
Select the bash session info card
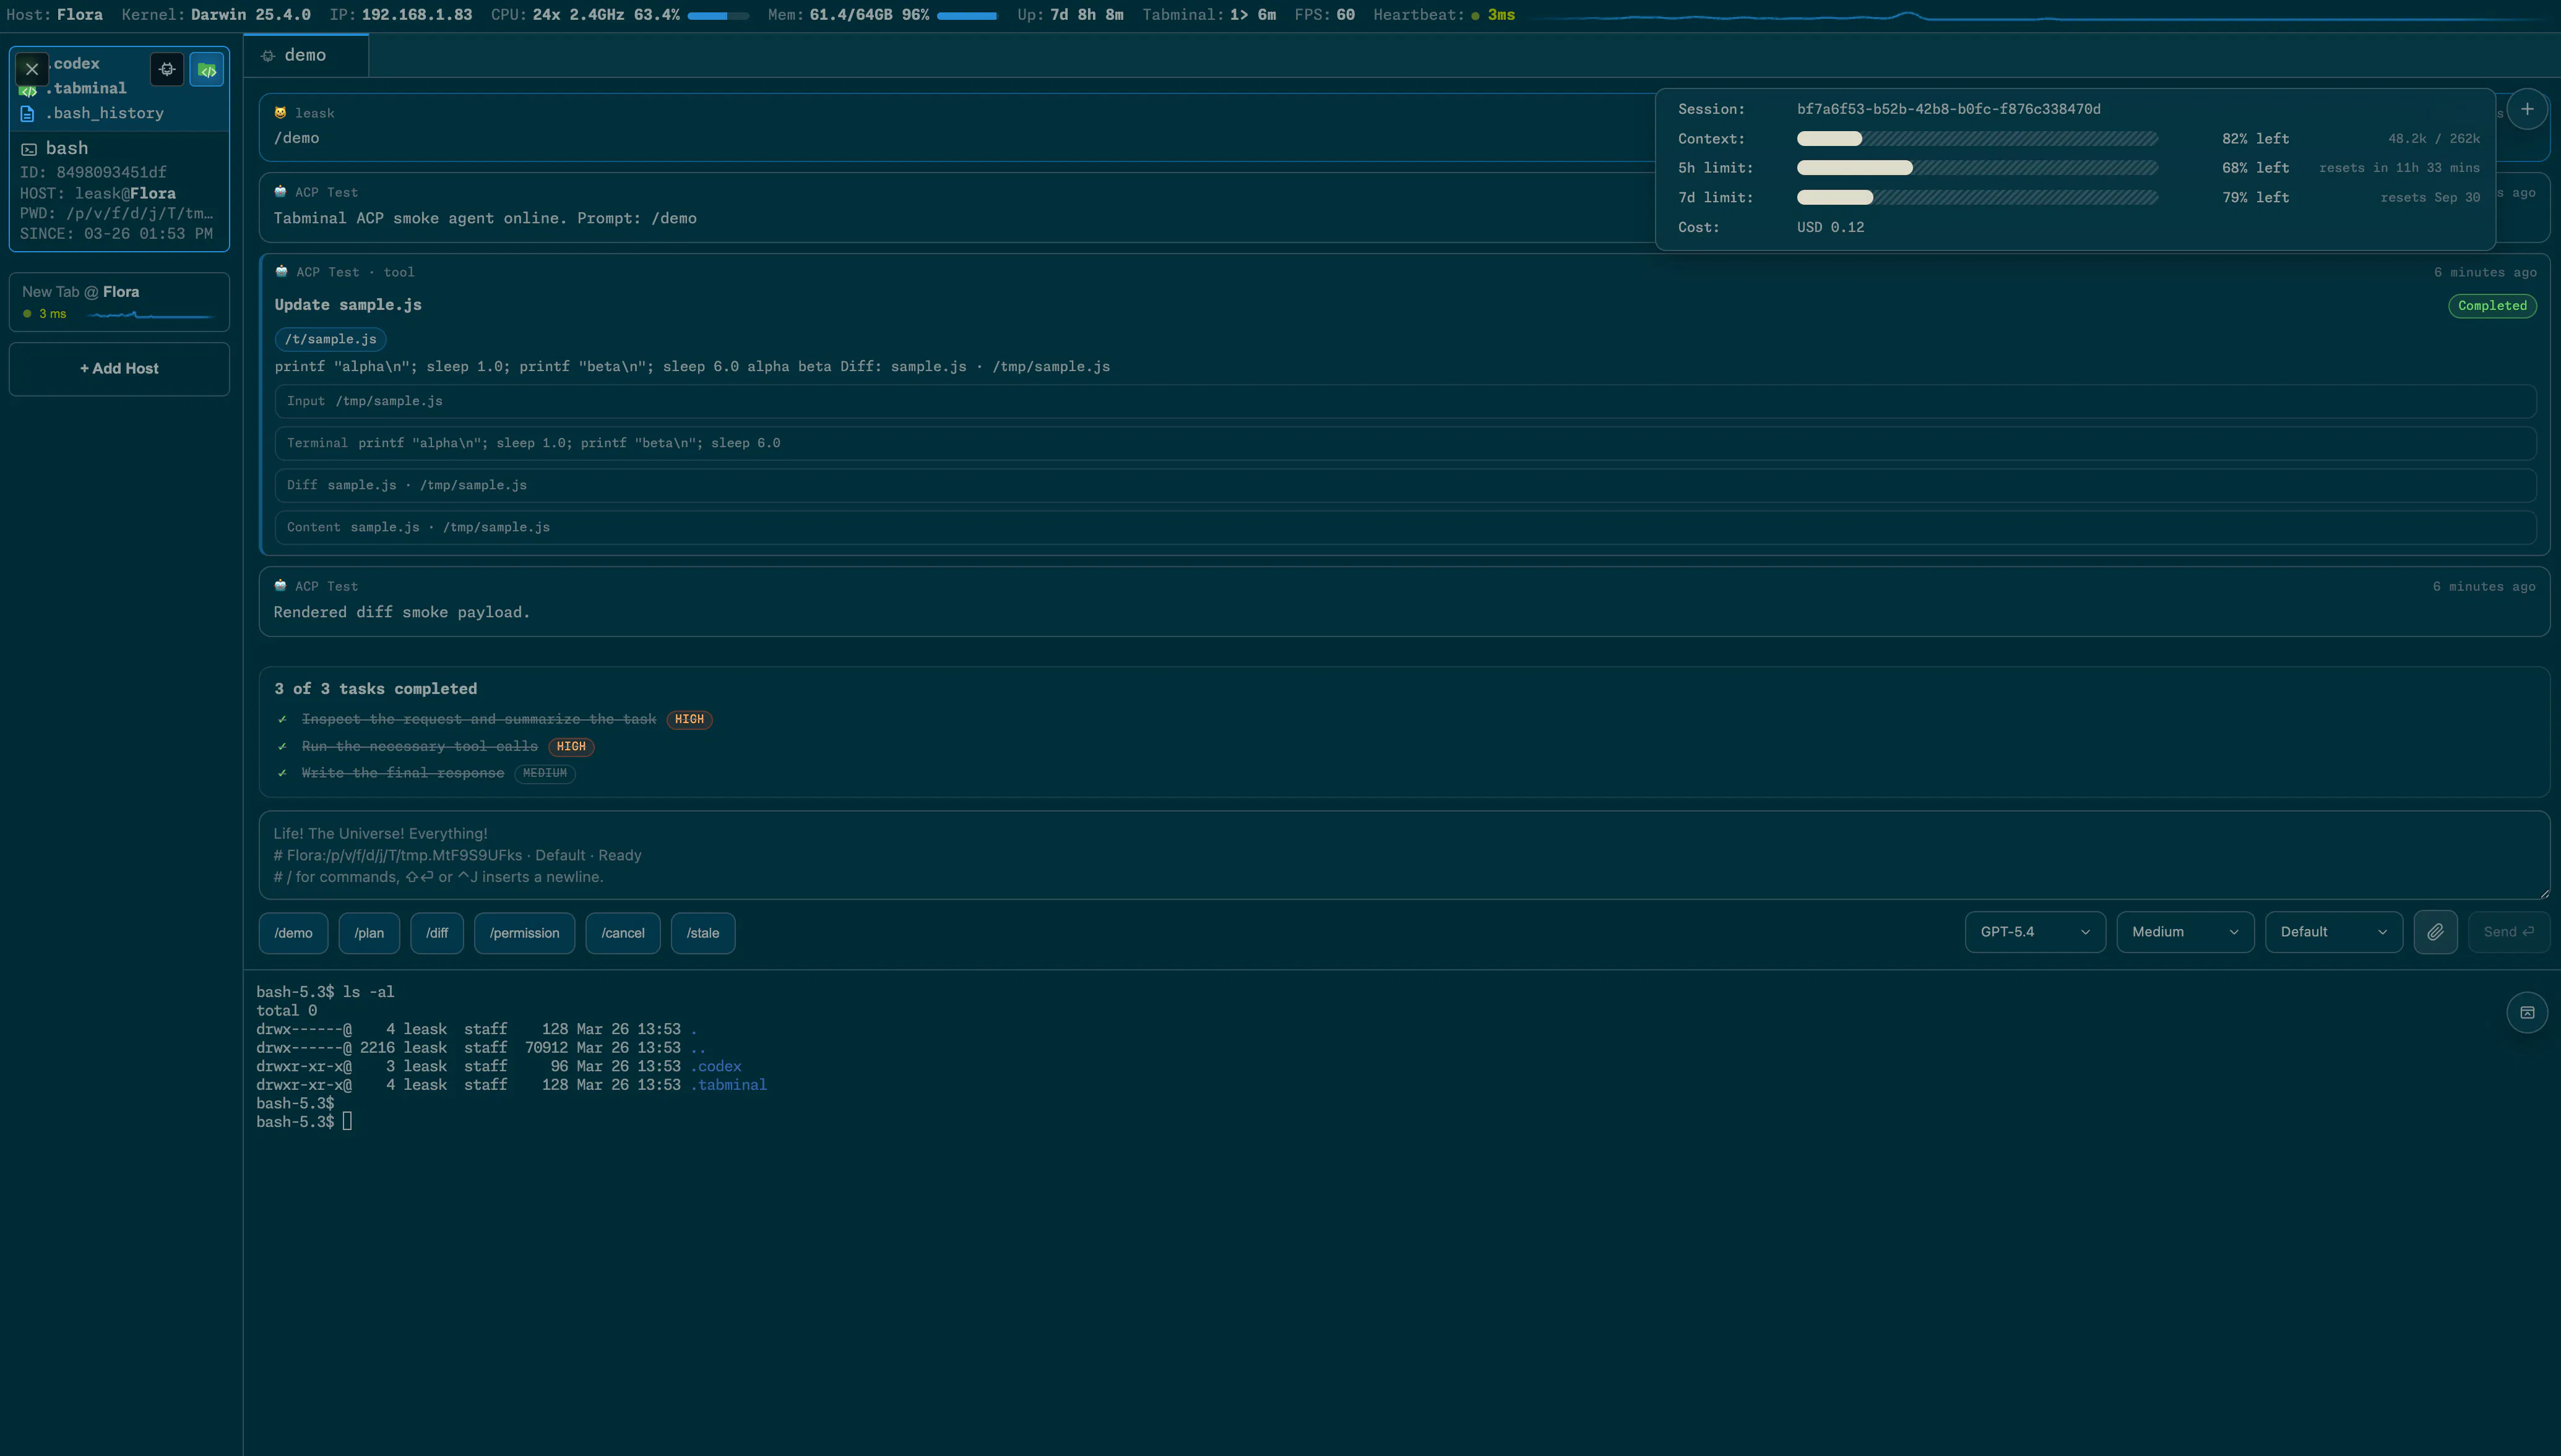coord(119,190)
